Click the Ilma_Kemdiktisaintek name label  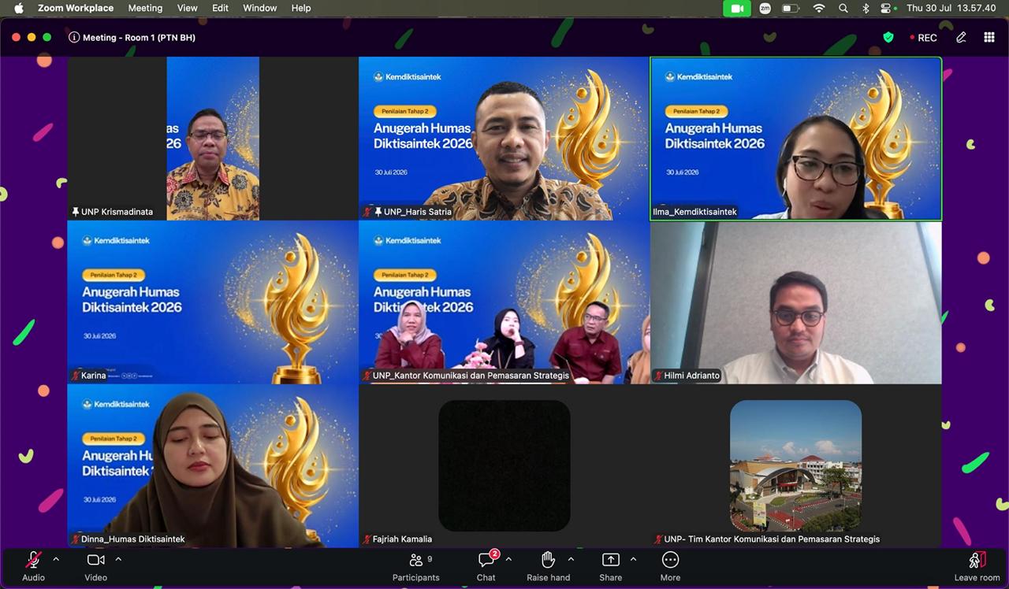pos(694,212)
